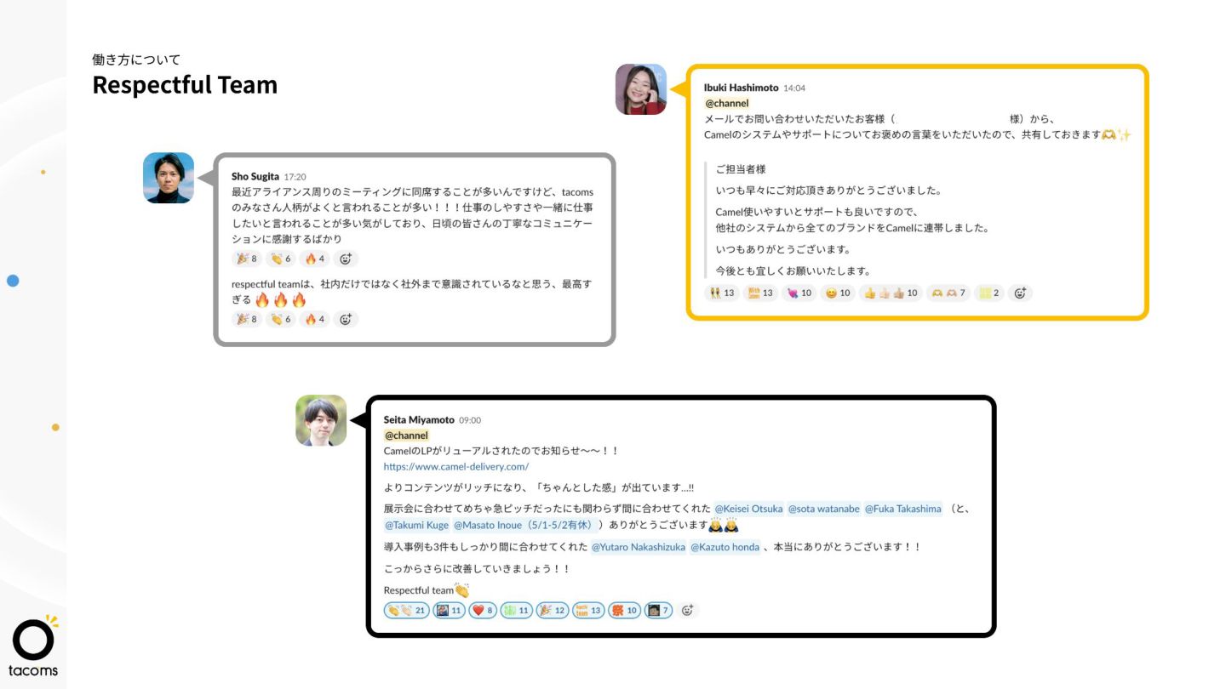This screenshot has height=689, width=1226.
Task: Click the heart reaction with count 8
Action: [483, 610]
